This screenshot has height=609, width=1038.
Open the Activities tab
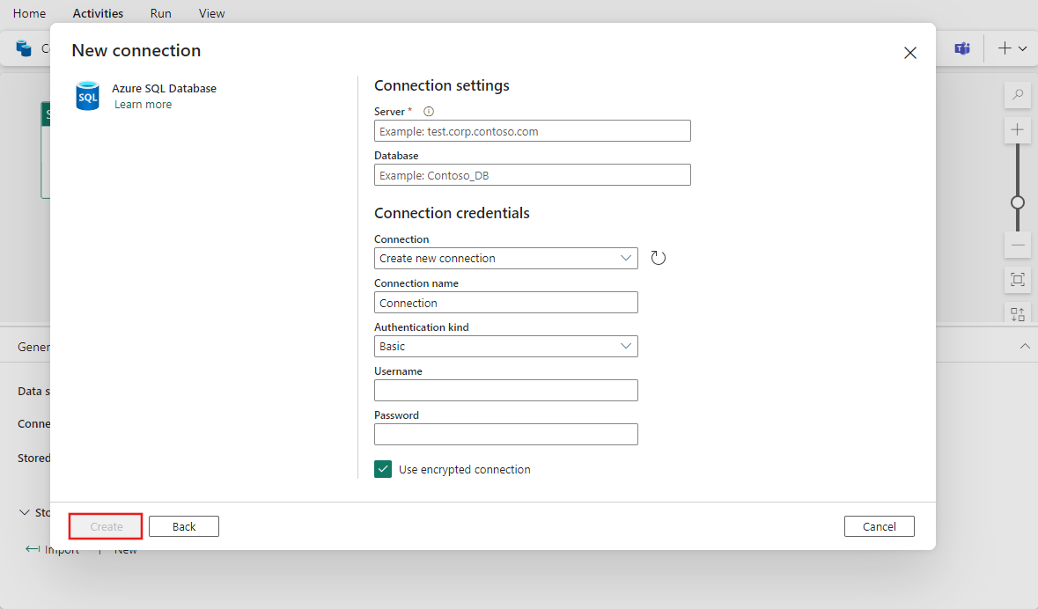pos(98,13)
